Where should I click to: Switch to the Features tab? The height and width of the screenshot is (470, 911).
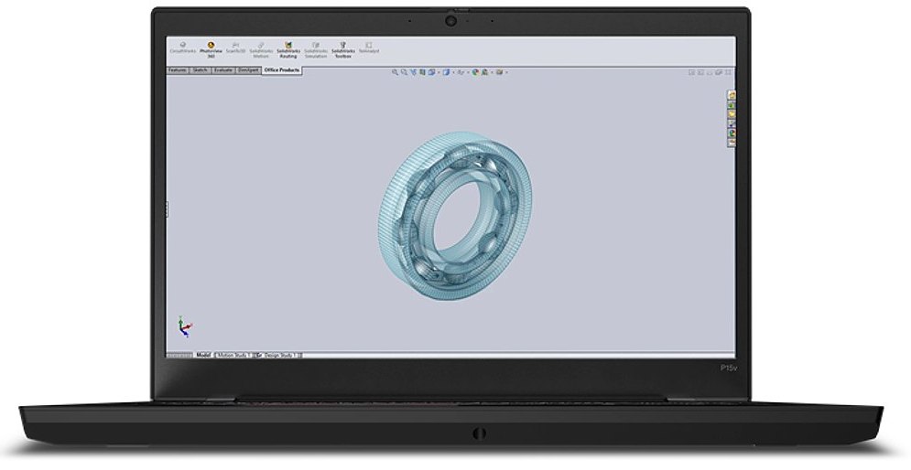[178, 69]
